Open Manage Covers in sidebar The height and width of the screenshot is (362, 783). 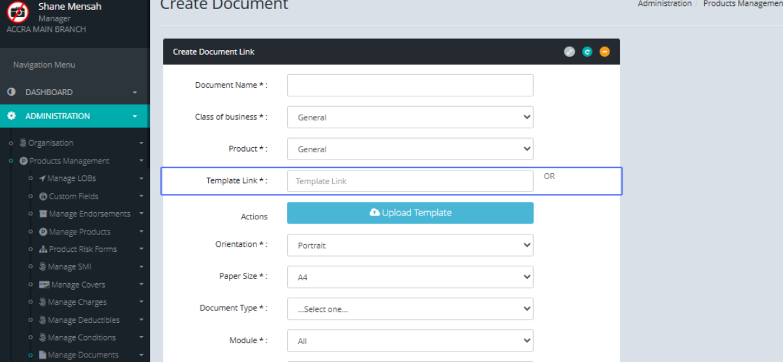point(78,285)
